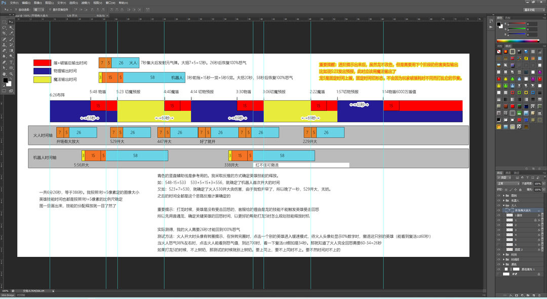Open the 基本功能 workspace dropdown

(x=534, y=10)
